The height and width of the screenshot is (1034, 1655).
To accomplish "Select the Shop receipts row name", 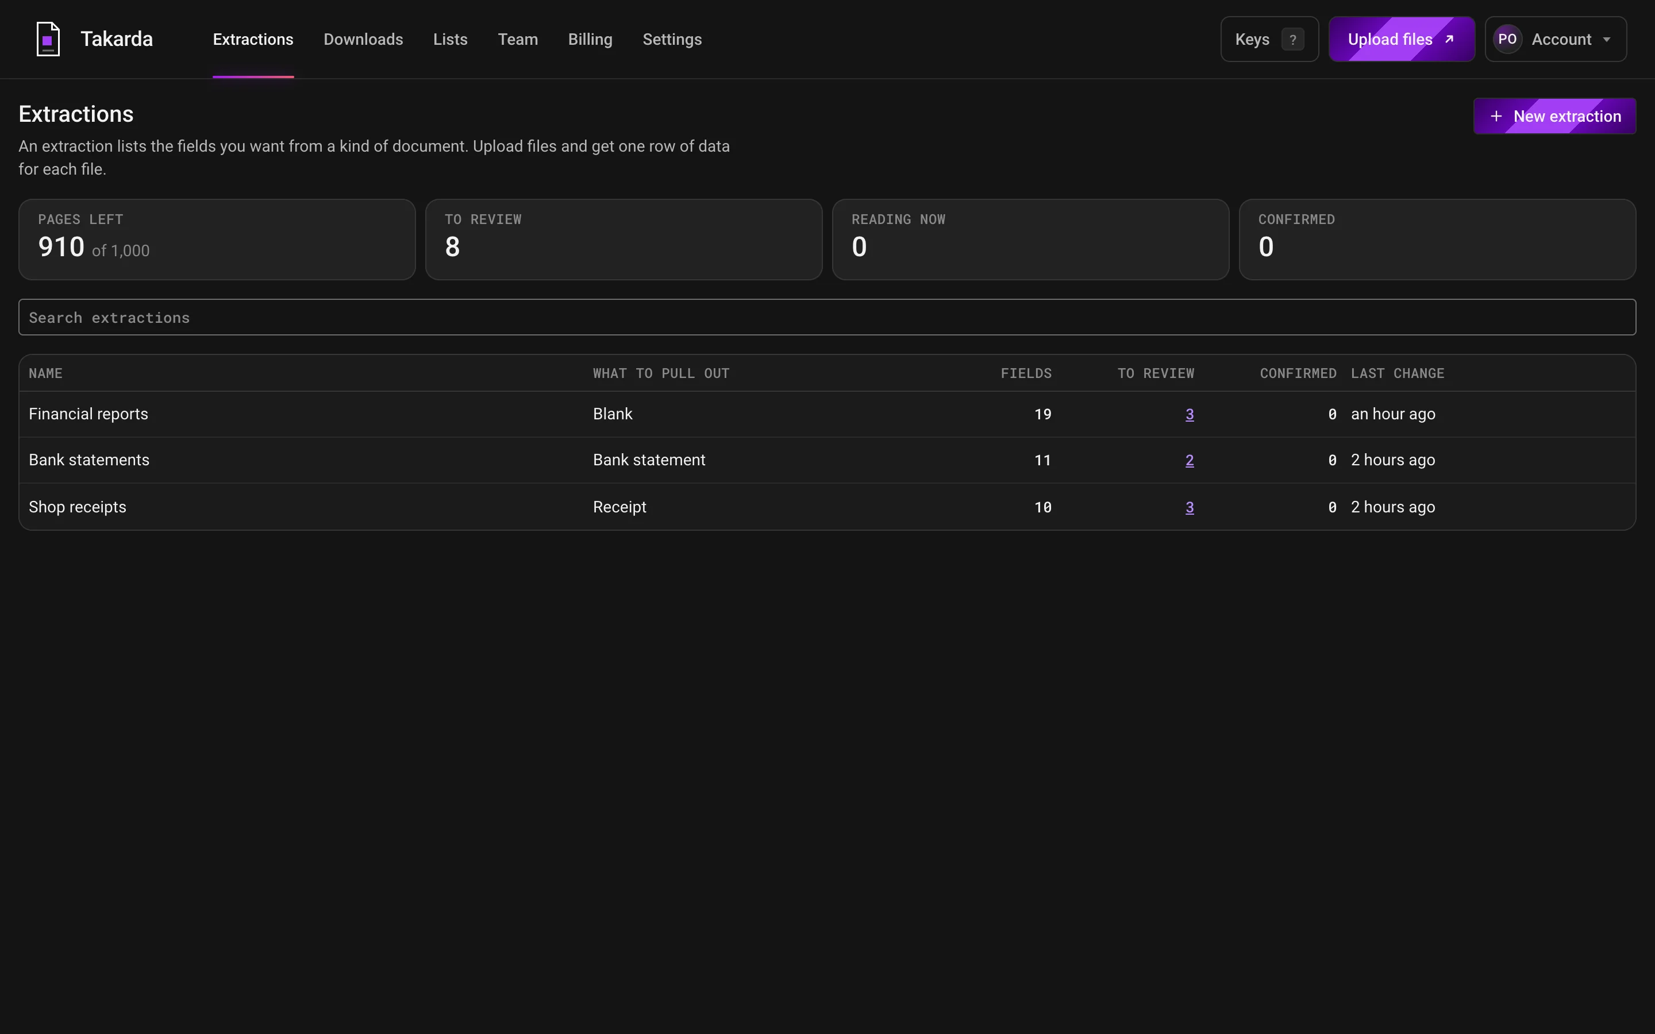I will pos(77,507).
